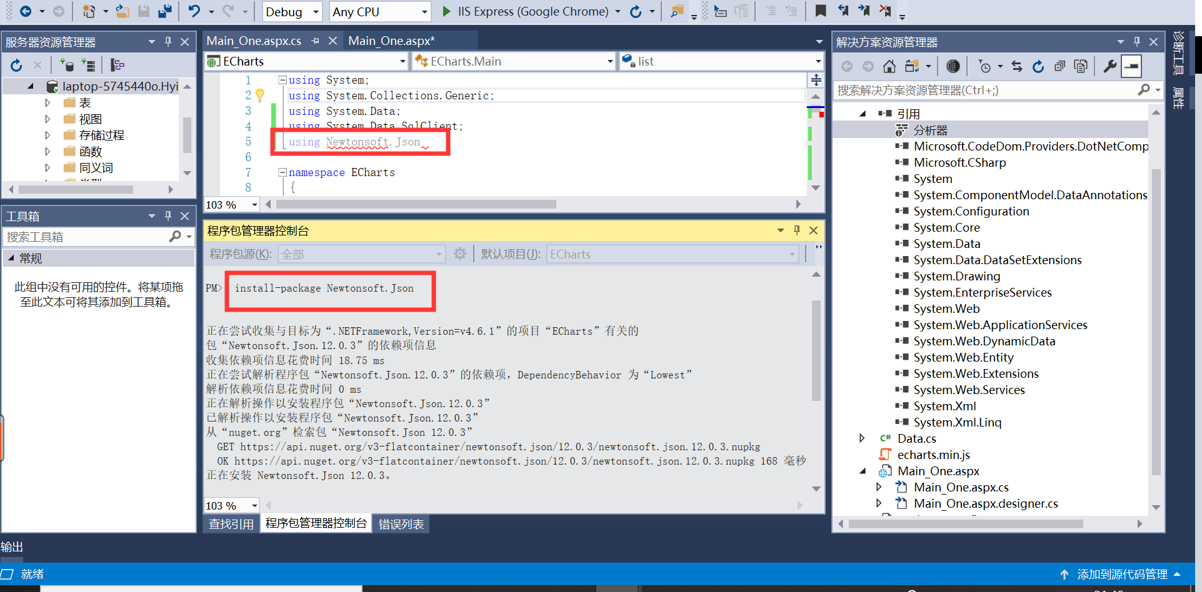The width and height of the screenshot is (1202, 592).
Task: Refresh the 服务器资源管理器 connection list
Action: 16,65
